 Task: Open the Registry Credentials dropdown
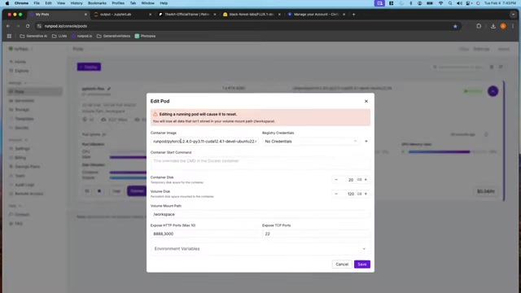pyautogui.click(x=311, y=141)
